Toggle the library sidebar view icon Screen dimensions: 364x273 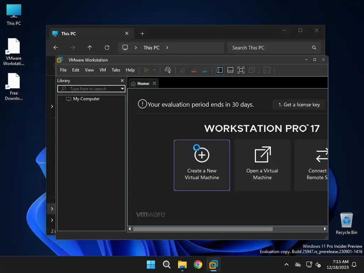[x=219, y=70]
